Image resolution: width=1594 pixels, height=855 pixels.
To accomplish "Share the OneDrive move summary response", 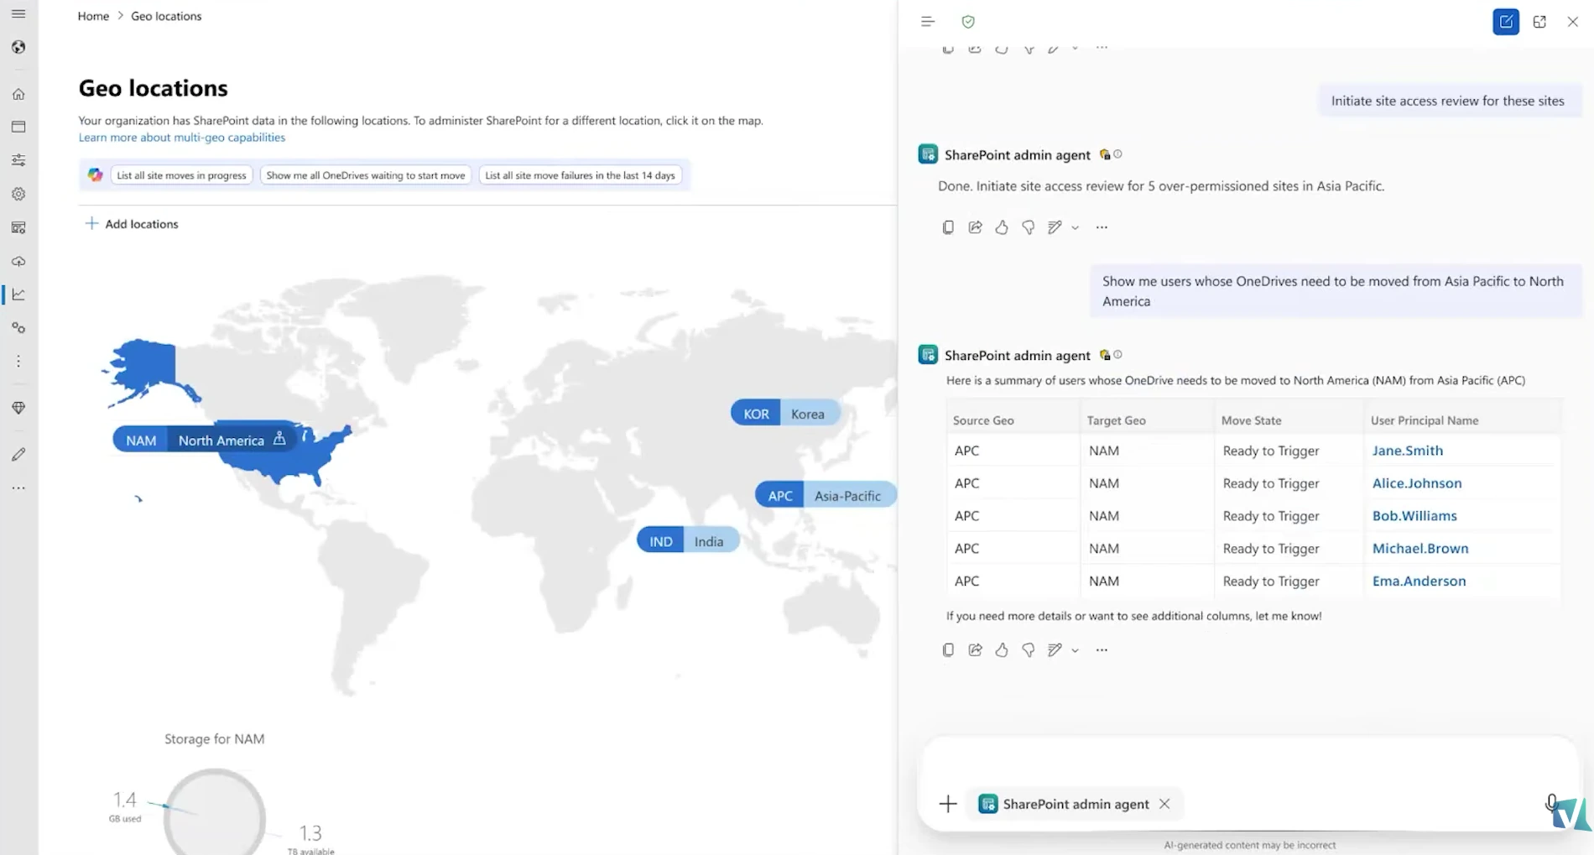I will click(975, 650).
